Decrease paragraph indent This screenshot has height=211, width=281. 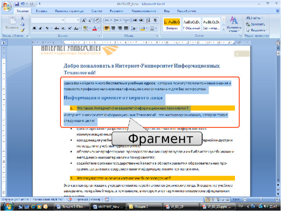click(135, 20)
